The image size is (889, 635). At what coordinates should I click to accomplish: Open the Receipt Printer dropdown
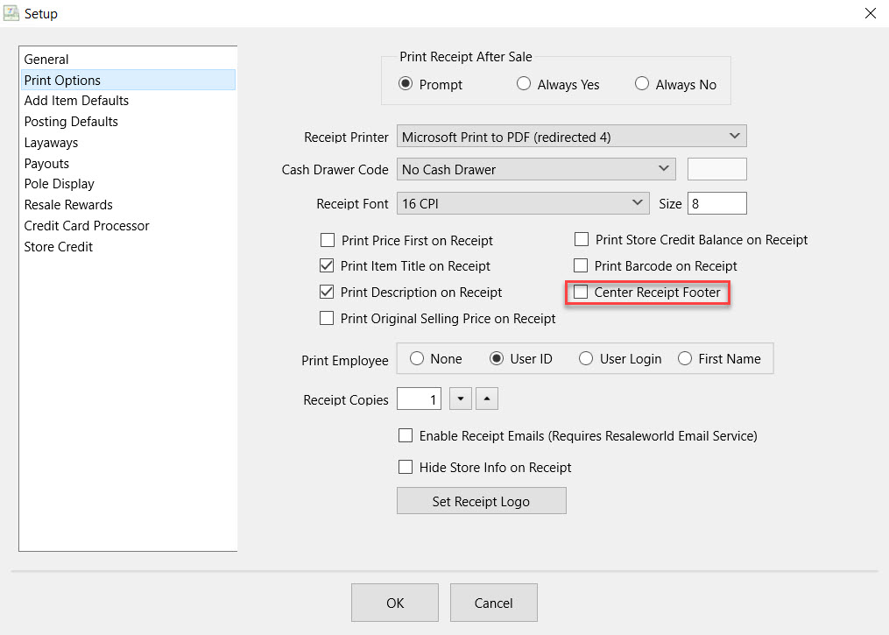(732, 136)
